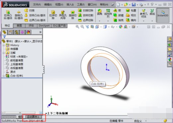Click the Zoom to Fit view icon
Screen dimensions: 173x123
point(77,27)
